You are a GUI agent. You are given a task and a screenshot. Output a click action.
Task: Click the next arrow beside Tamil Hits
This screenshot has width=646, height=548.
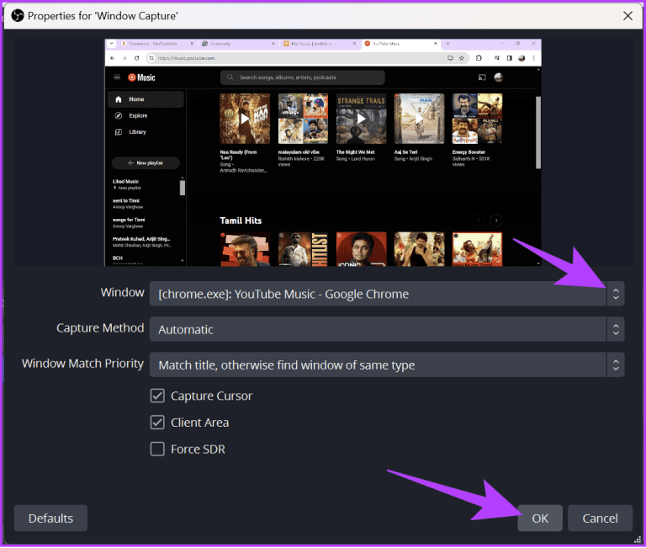496,221
